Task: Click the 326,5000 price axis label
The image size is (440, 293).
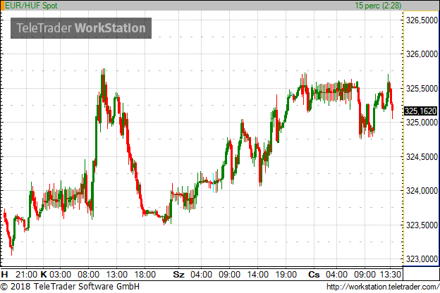Action: [x=422, y=20]
